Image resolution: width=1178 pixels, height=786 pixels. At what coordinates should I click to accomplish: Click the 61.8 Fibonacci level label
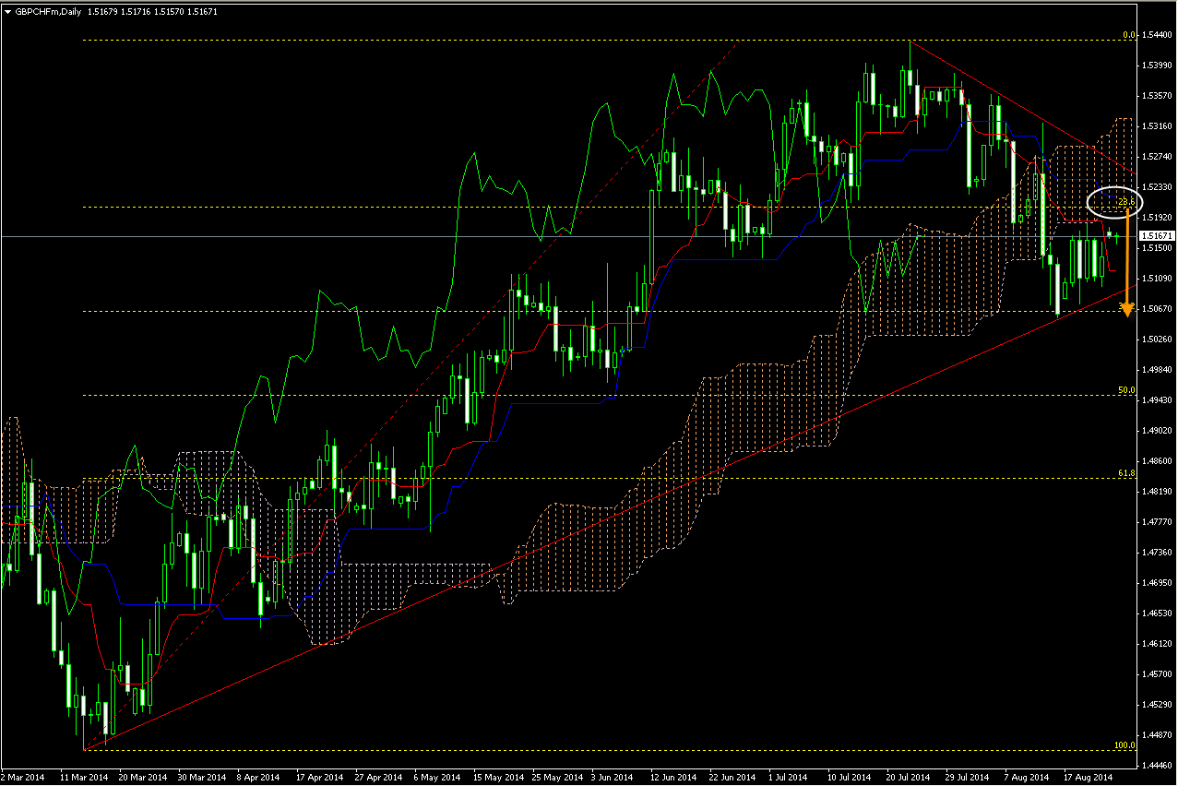(x=1126, y=473)
